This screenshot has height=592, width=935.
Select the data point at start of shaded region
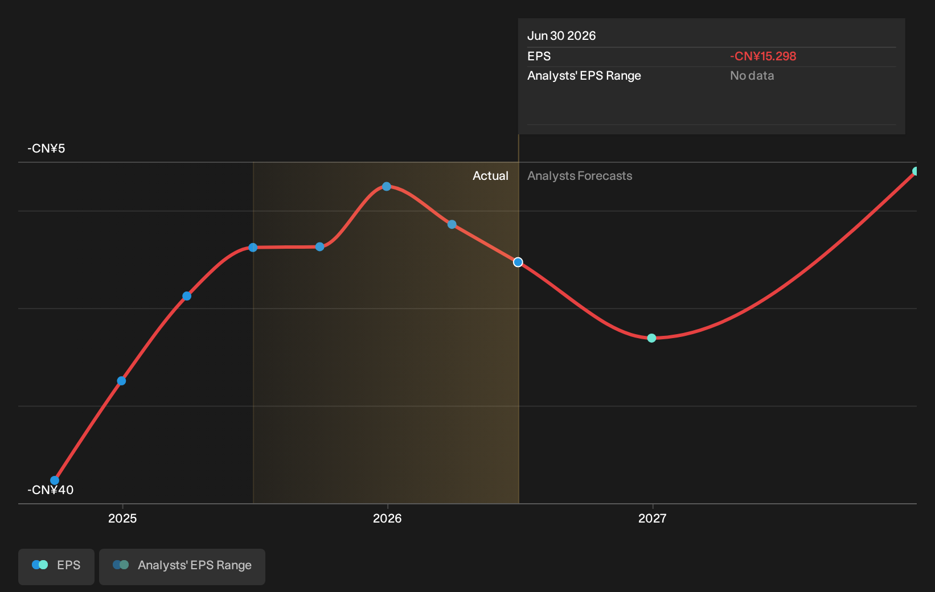[253, 248]
